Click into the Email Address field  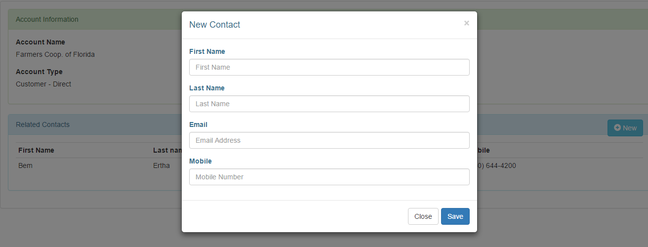(x=329, y=140)
